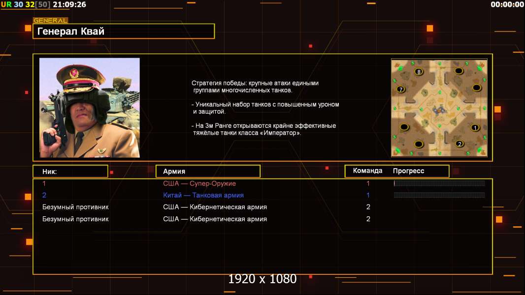This screenshot has height=295, width=525.
Task: Click start position marker 1 on minimap
Action: (475, 127)
